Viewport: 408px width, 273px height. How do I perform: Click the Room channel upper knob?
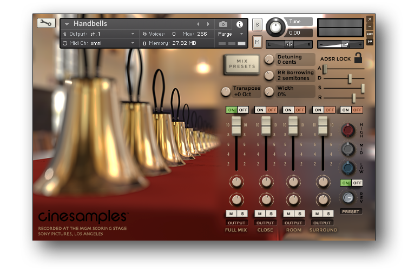(x=293, y=182)
